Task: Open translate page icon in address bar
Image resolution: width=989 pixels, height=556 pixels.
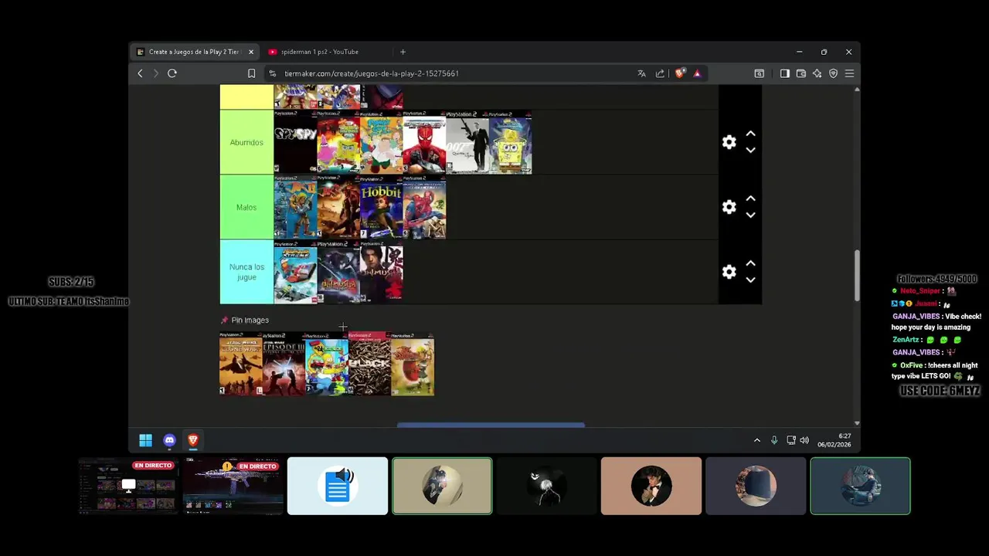Action: pyautogui.click(x=641, y=73)
